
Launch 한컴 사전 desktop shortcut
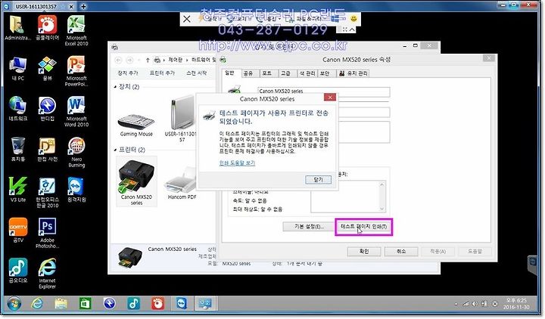pyautogui.click(x=47, y=150)
